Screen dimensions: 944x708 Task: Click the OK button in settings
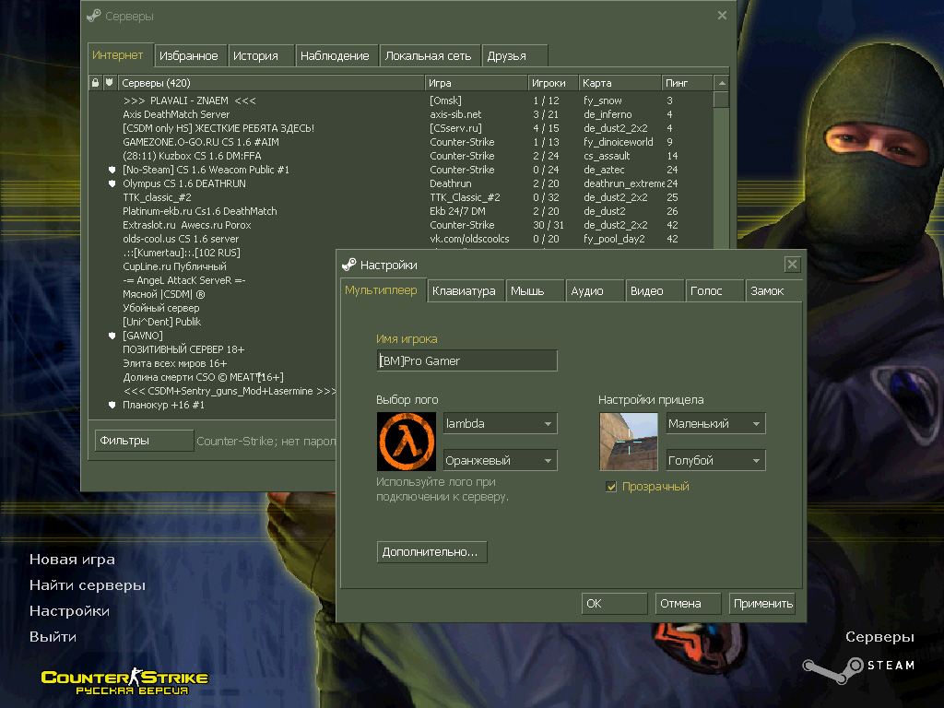[614, 603]
